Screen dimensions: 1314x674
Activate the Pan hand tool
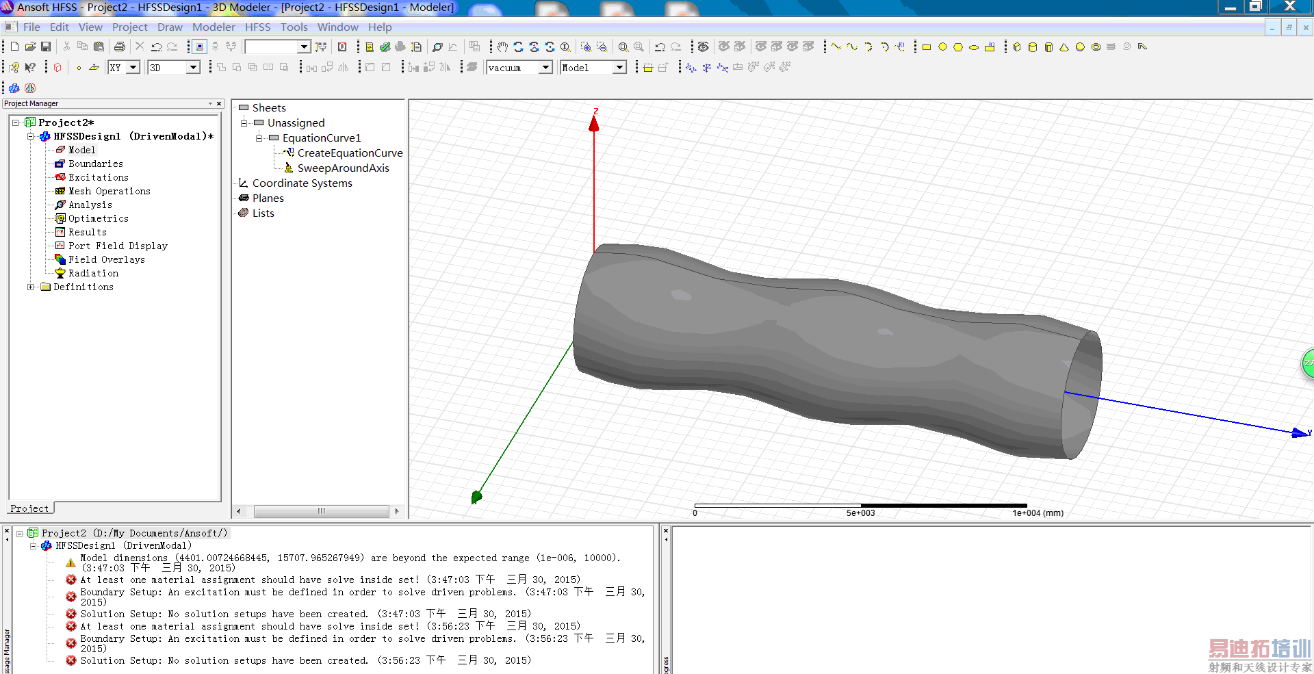click(502, 47)
